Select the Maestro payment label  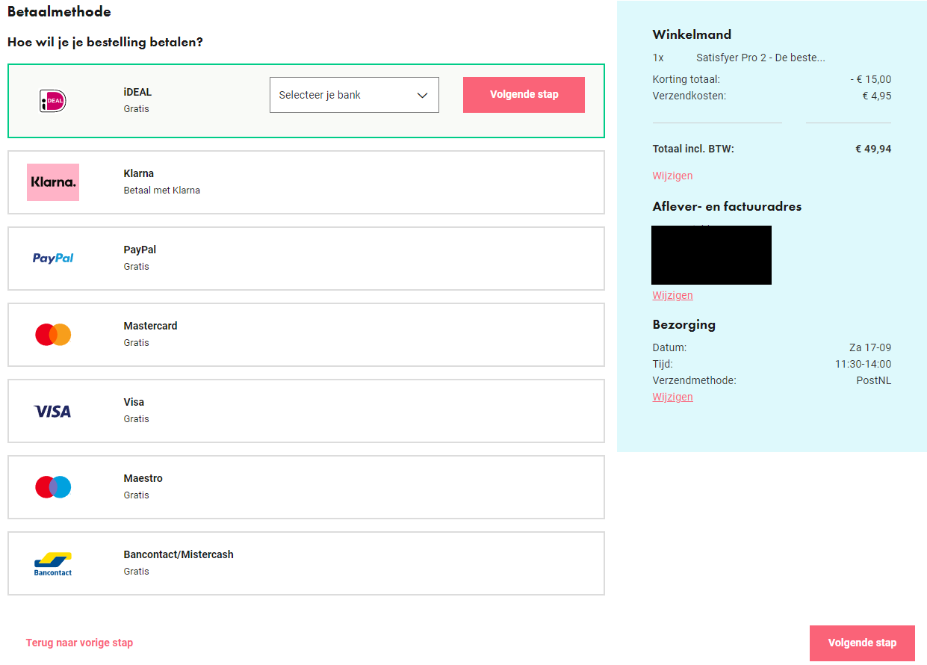pos(143,478)
